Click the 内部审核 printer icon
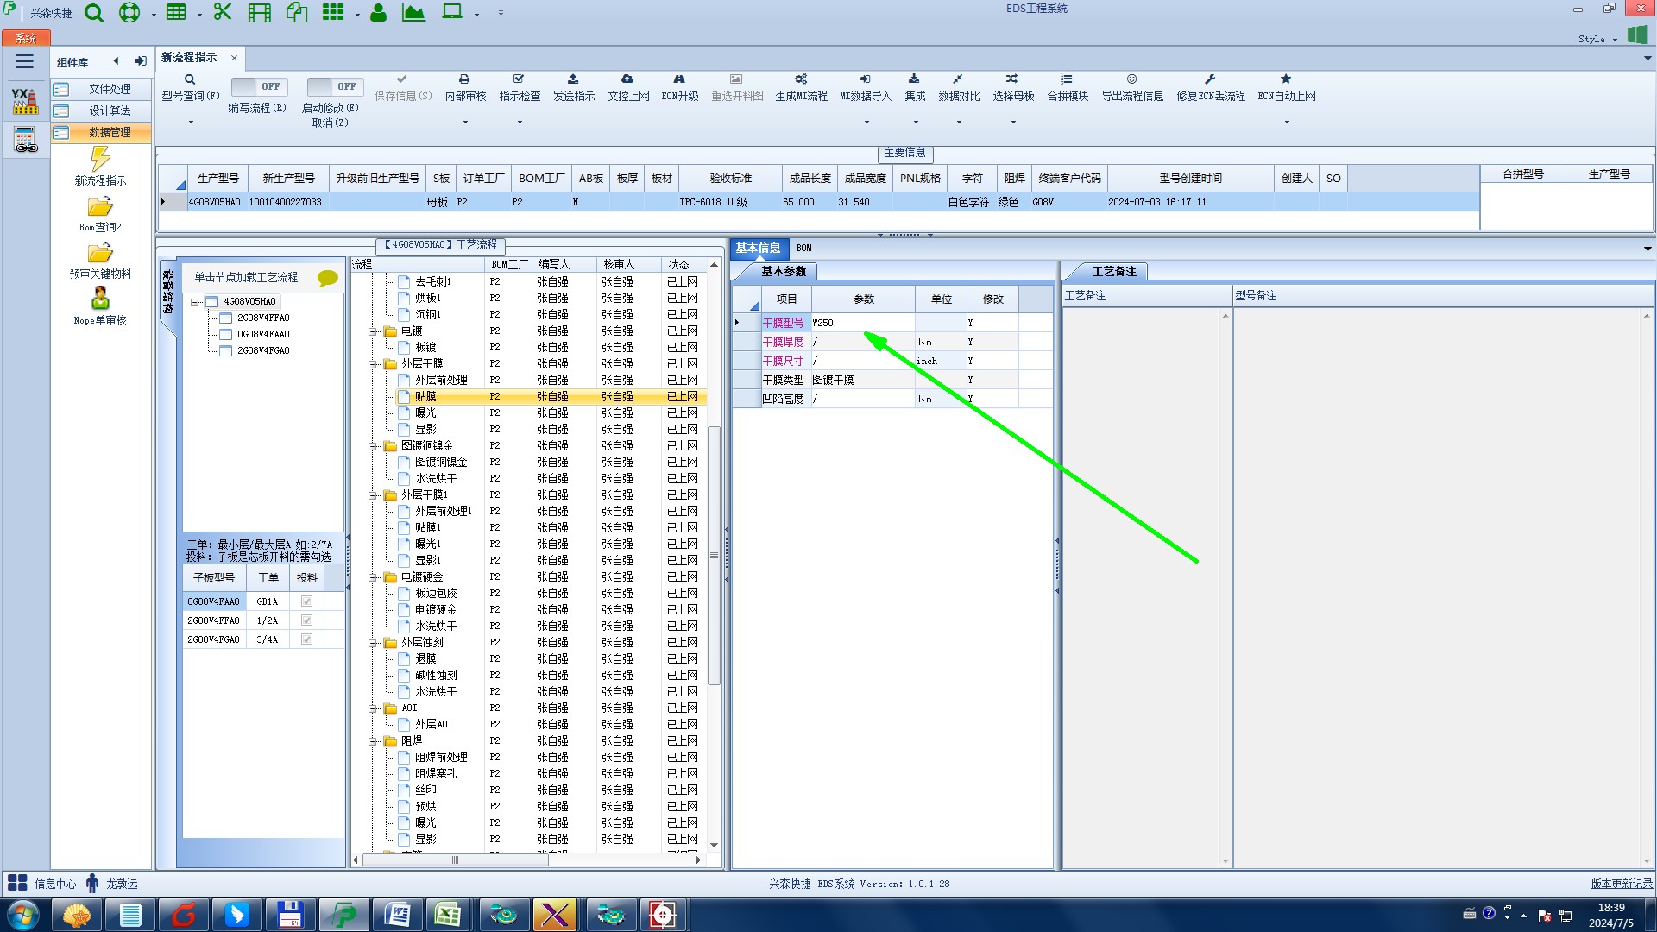The width and height of the screenshot is (1657, 932). pos(464,79)
